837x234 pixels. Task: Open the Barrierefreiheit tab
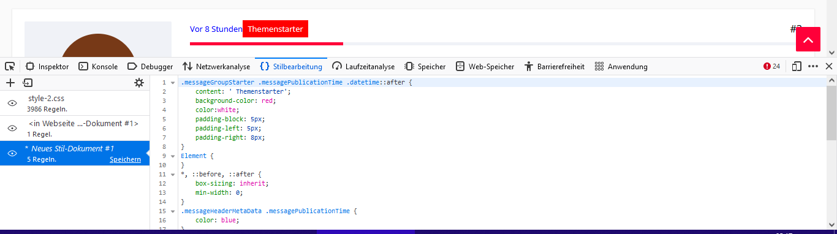555,66
